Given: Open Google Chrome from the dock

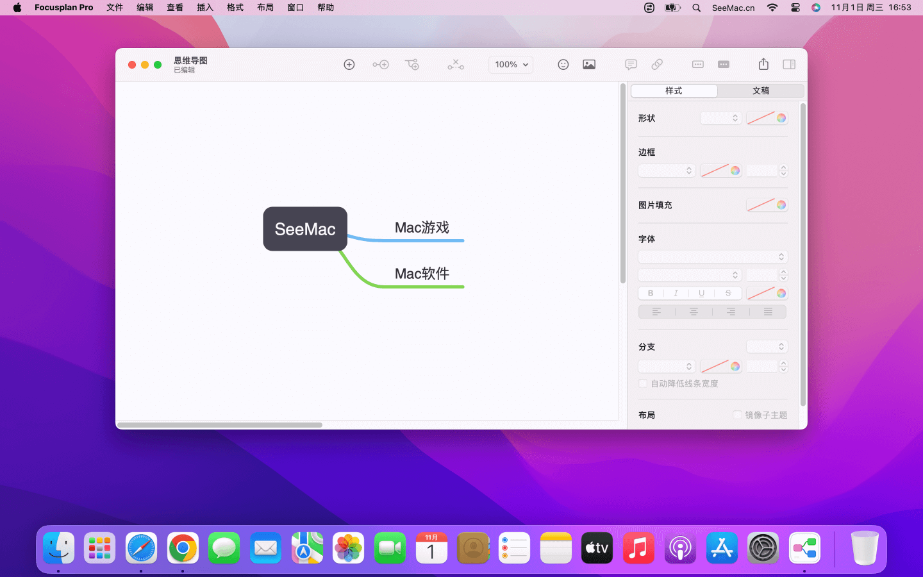Looking at the screenshot, I should tap(183, 548).
